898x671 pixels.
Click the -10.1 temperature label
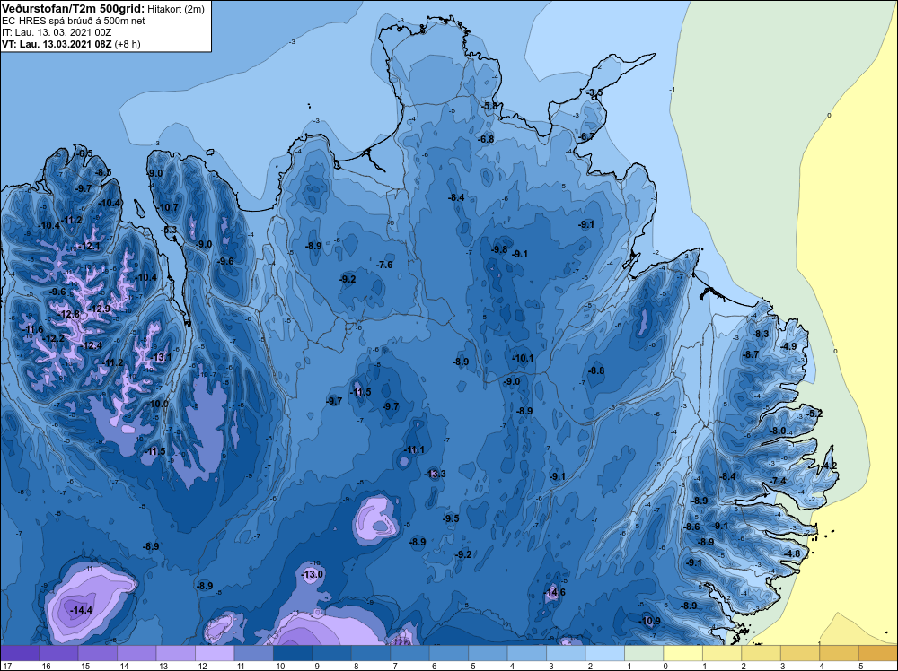click(x=523, y=358)
